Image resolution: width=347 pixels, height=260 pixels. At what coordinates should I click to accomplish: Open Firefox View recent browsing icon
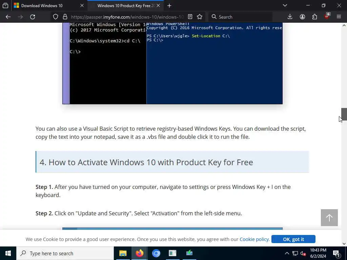click(x=5, y=5)
